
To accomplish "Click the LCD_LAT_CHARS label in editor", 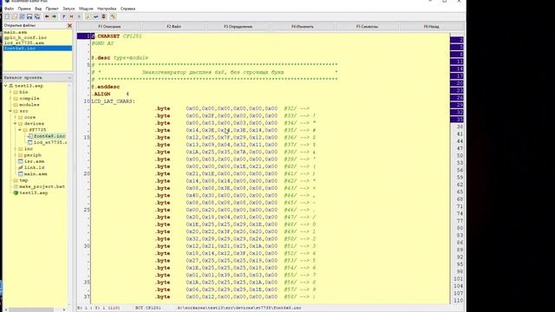I will pyautogui.click(x=113, y=101).
